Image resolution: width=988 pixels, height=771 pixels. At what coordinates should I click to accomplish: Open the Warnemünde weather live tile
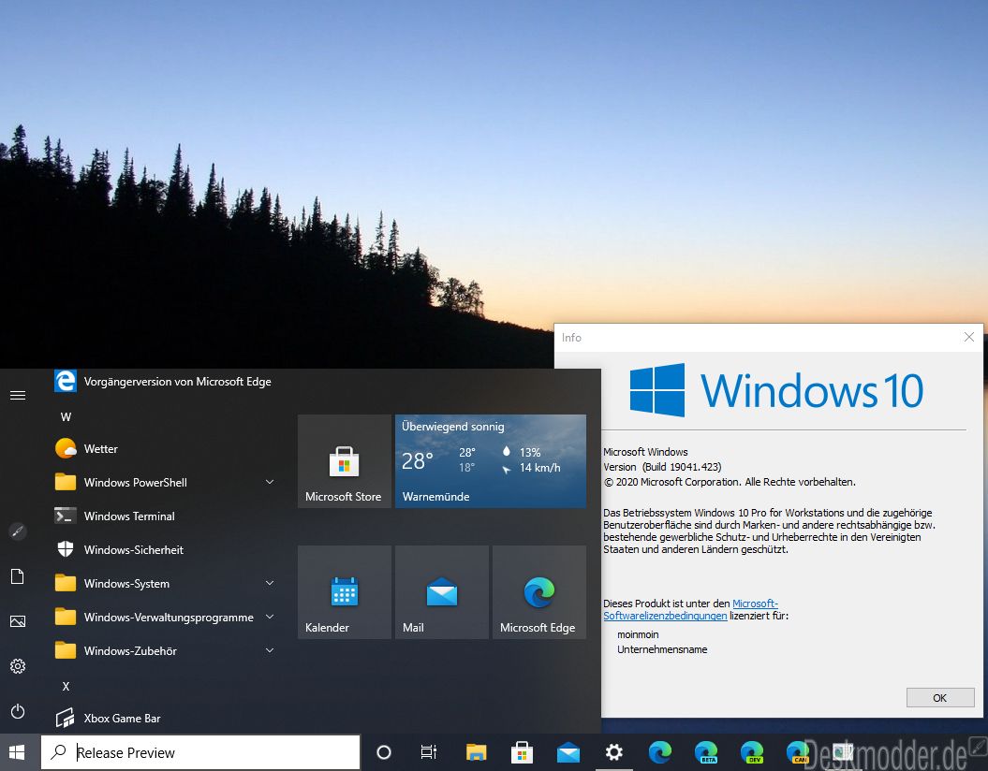pyautogui.click(x=490, y=460)
